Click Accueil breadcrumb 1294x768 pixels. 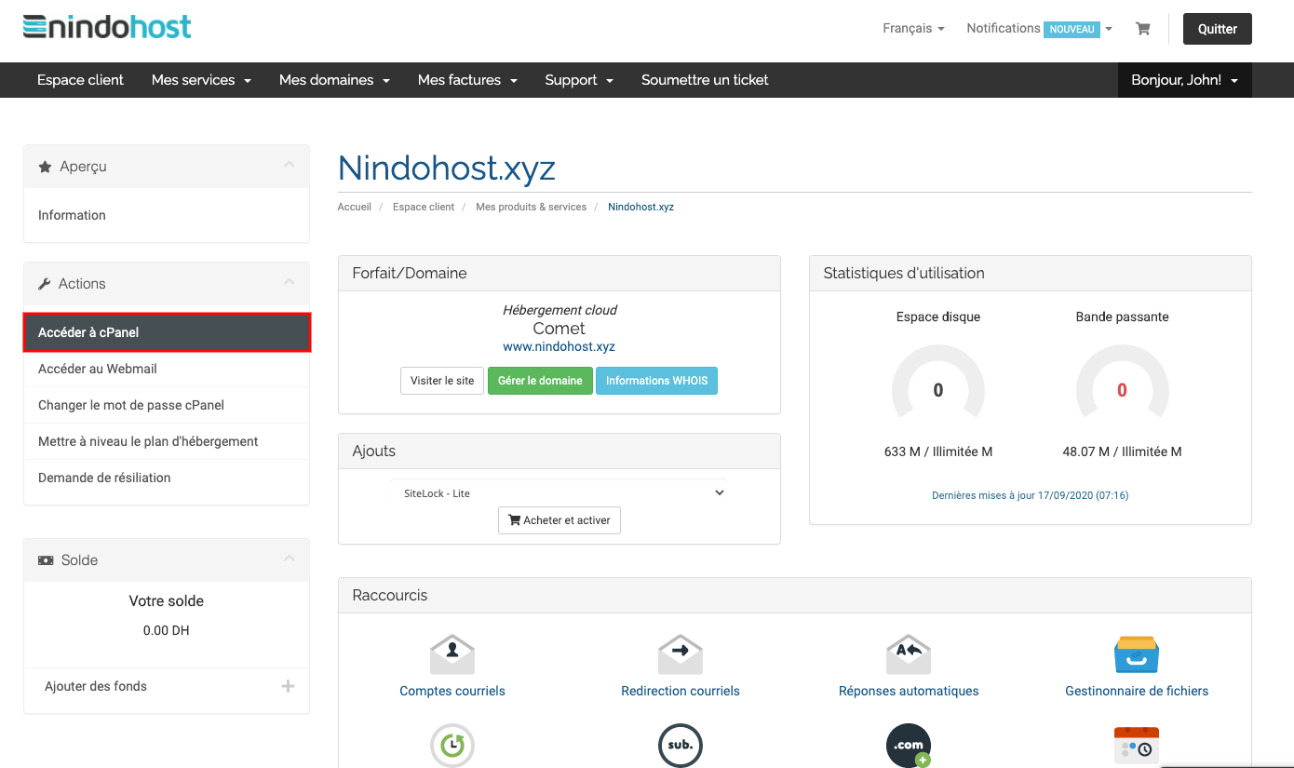[x=354, y=207]
